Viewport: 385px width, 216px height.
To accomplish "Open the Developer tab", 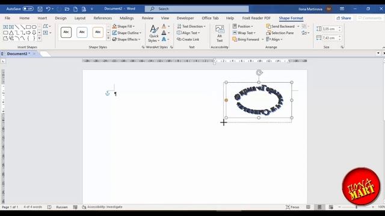I will click(x=185, y=18).
